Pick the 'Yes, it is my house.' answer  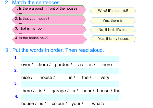[113, 39]
